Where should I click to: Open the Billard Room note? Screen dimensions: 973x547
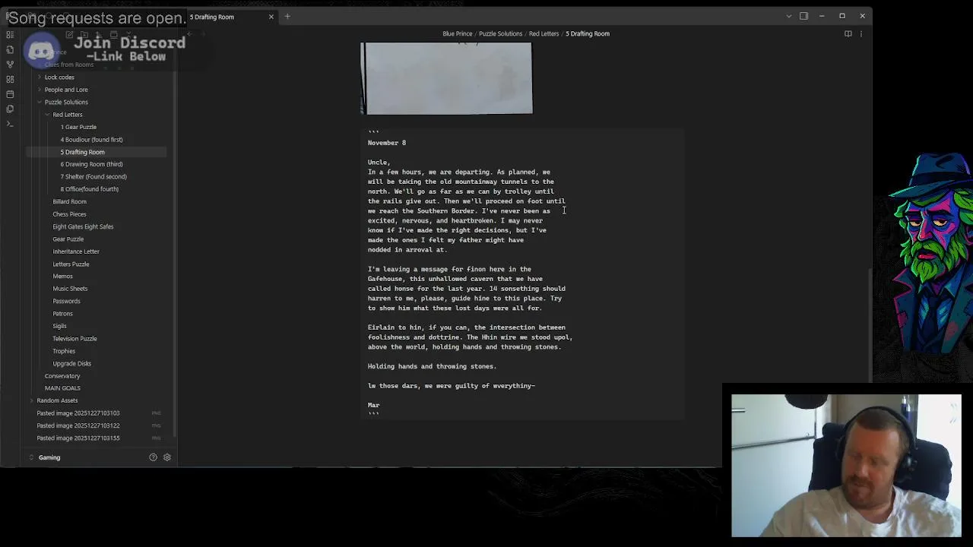pos(69,201)
